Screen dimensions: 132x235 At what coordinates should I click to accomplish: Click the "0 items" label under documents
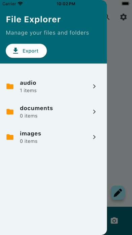(29, 116)
